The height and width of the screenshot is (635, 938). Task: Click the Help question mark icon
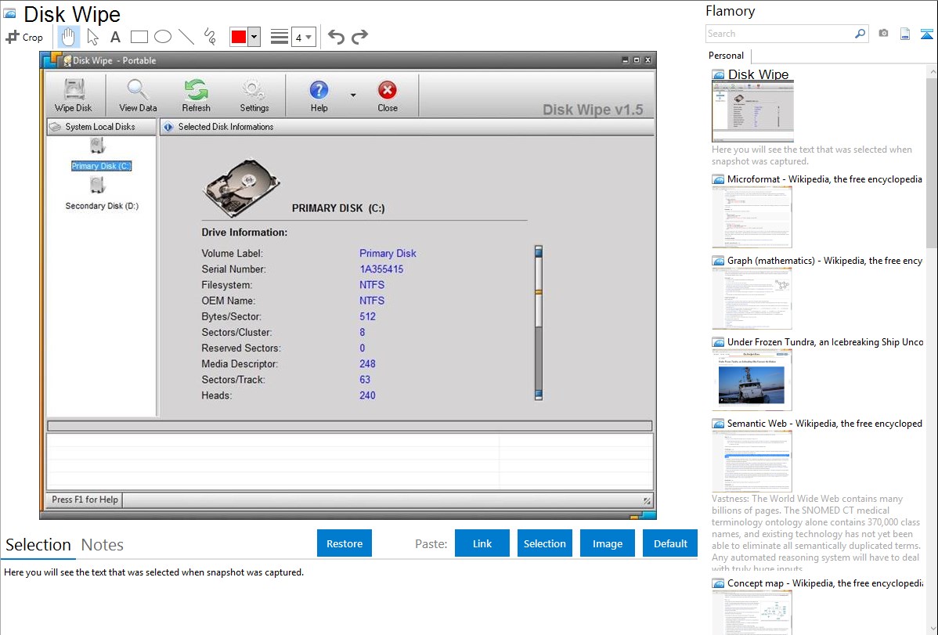[319, 90]
